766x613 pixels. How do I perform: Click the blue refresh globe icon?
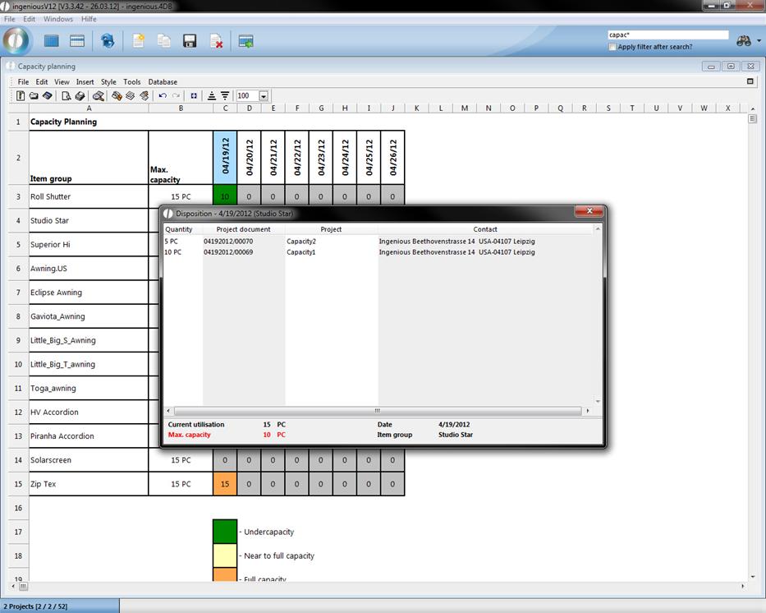[108, 41]
